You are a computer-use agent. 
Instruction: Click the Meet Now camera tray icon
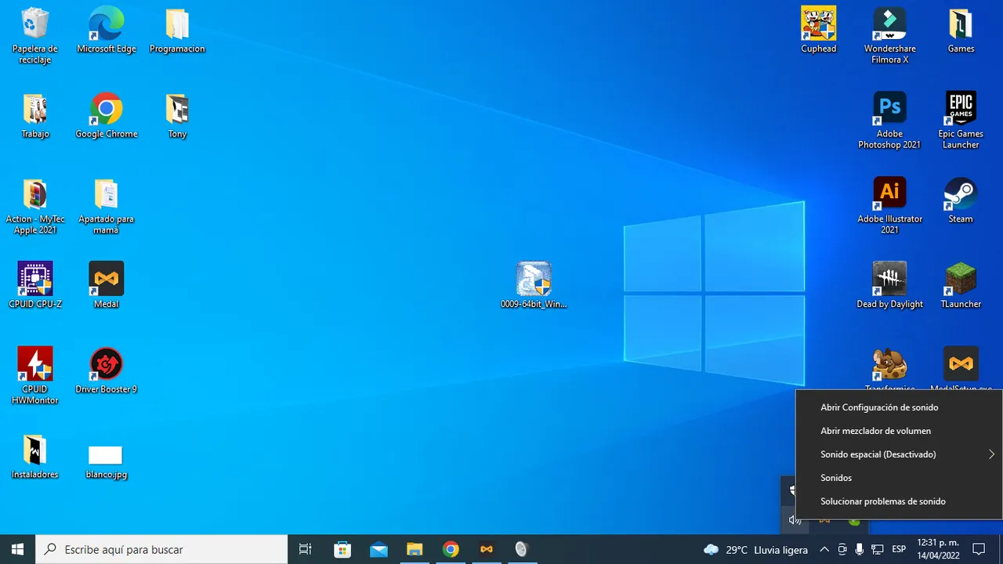click(842, 549)
